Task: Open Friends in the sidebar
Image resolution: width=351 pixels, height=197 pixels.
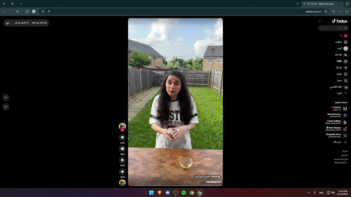Action: [x=341, y=55]
